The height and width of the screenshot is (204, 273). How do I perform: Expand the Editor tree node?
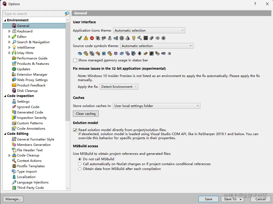[9, 36]
